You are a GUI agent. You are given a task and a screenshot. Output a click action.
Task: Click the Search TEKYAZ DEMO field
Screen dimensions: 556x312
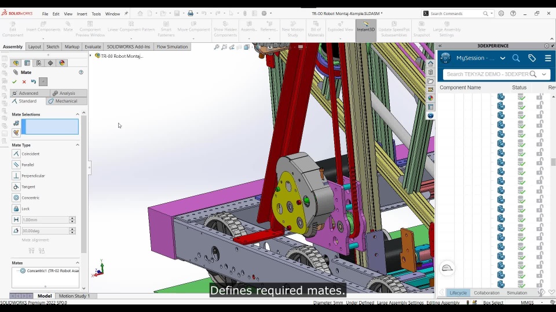(488, 75)
